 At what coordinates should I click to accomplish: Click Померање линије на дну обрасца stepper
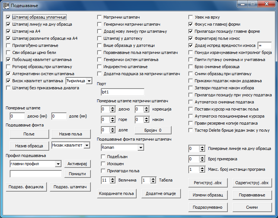click(x=197, y=148)
